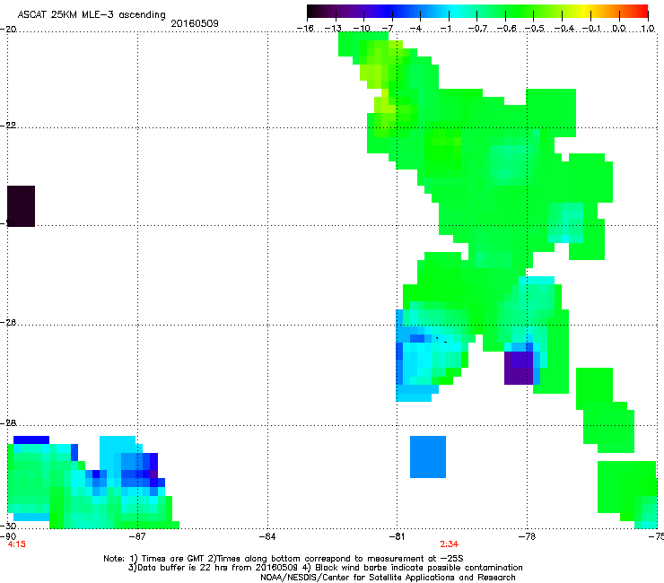The height and width of the screenshot is (583, 664).
Task: Click the latitude label -20
Action: (x=8, y=29)
